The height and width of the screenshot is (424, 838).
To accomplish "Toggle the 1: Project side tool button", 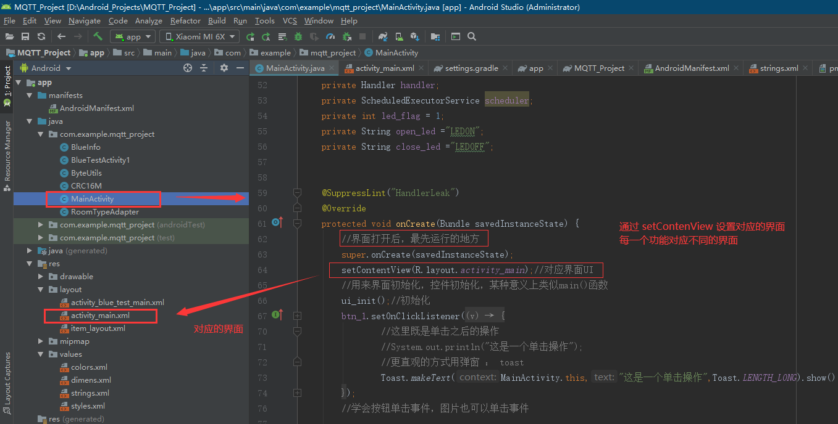I will pos(7,85).
